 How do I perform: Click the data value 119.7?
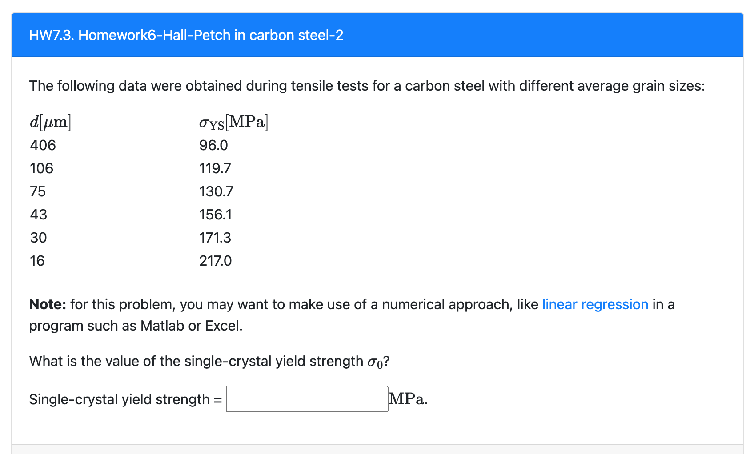click(215, 168)
